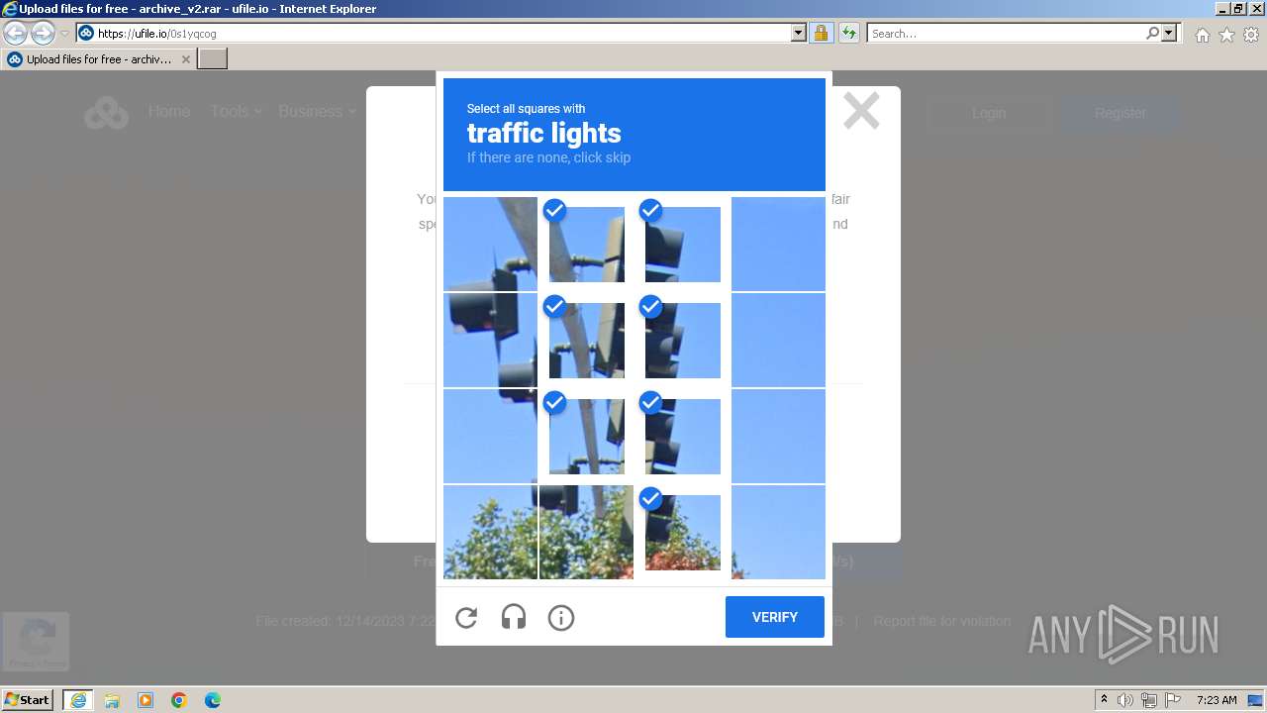This screenshot has width=1267, height=713.
Task: Deselect the checked tile in bottom row, column three
Action: click(x=682, y=532)
